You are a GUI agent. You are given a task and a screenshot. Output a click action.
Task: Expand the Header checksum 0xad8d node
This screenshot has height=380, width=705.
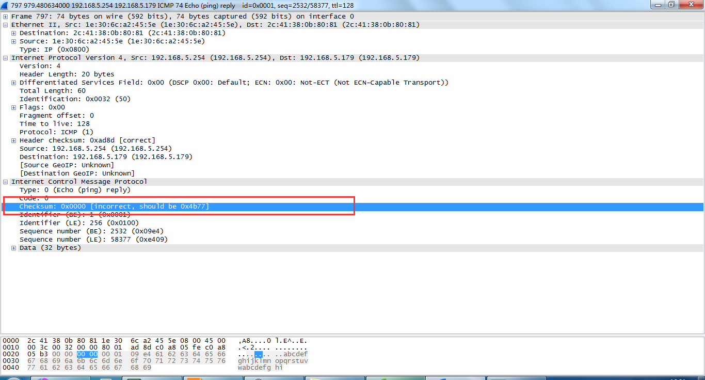[x=14, y=140]
